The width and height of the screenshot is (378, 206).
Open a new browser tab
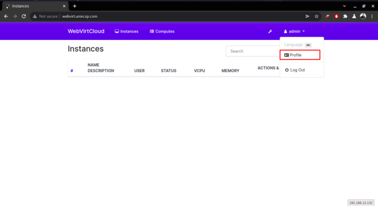click(75, 6)
